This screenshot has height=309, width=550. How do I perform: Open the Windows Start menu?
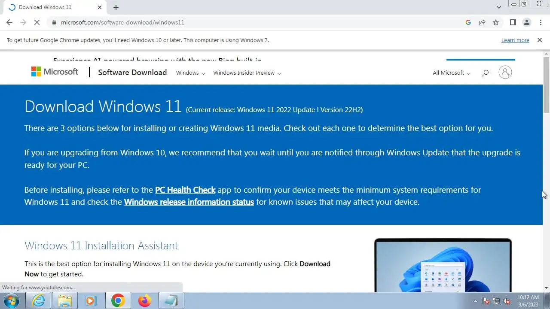12,300
